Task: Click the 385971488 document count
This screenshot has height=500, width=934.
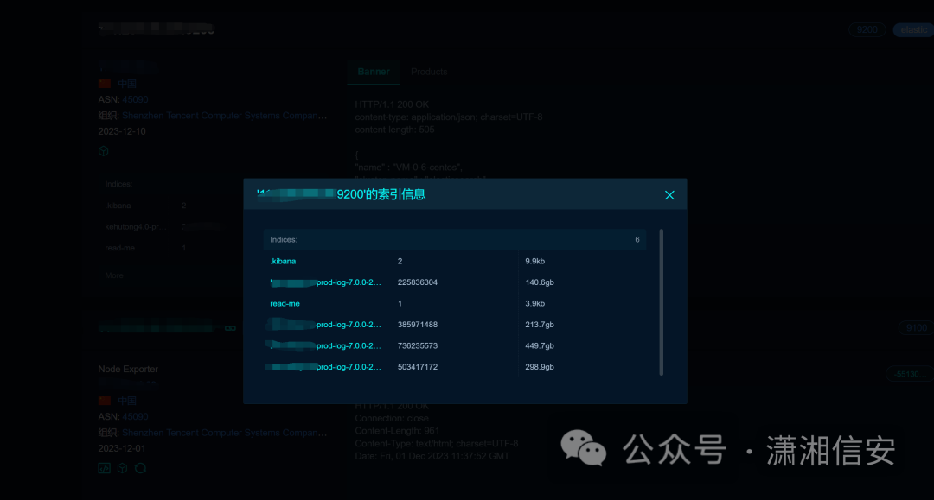Action: pos(418,325)
